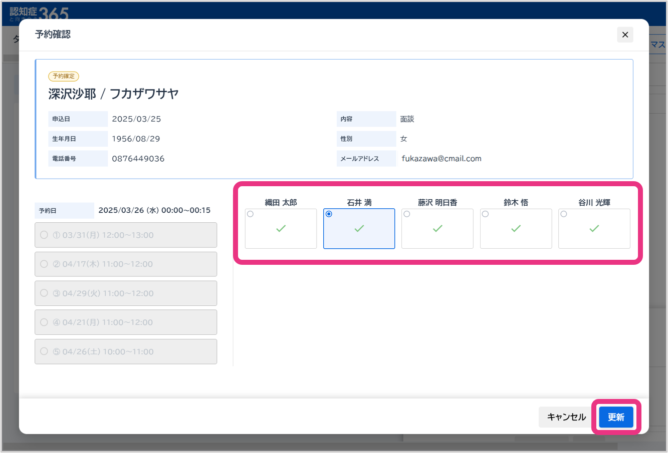This screenshot has height=453, width=668.
Task: Click green checkmark under 鈴木 悟
Action: click(x=516, y=229)
